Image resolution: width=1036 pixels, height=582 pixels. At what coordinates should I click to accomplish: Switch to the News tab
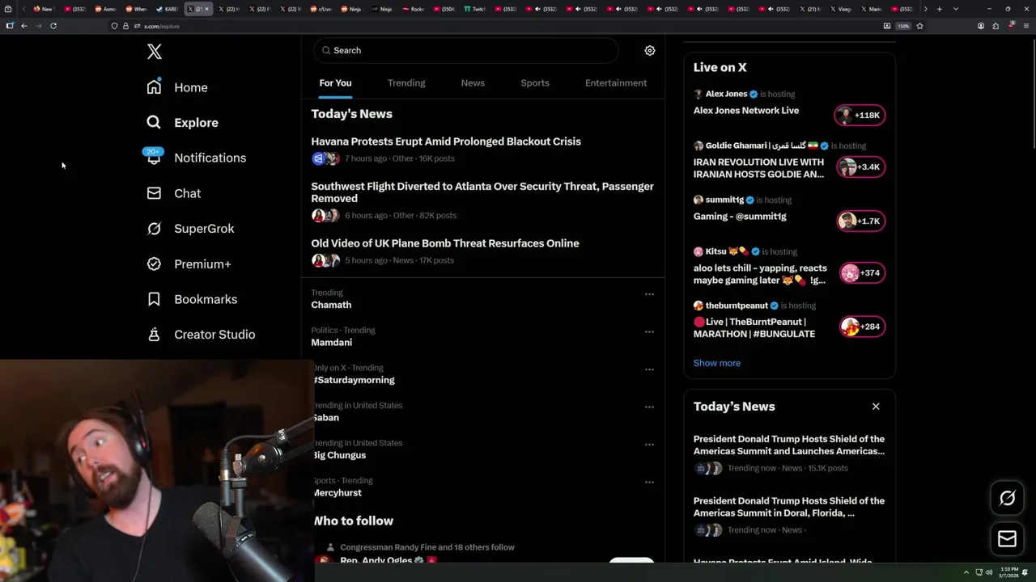coord(473,83)
